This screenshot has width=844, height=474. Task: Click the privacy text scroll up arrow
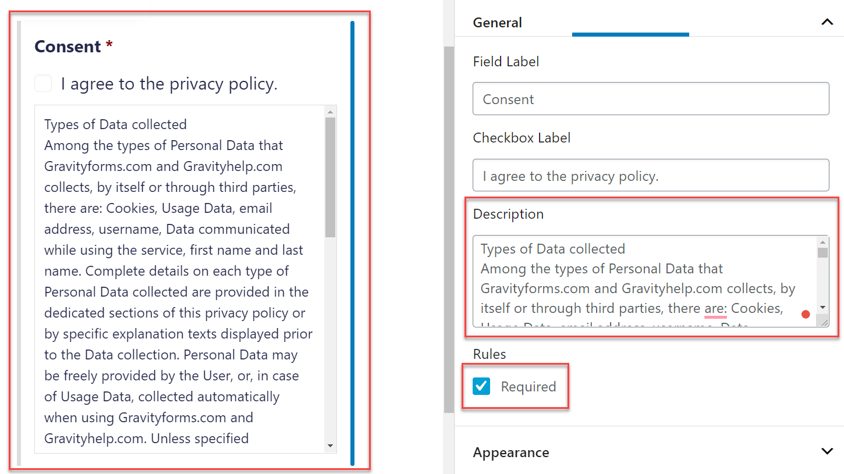(x=330, y=112)
